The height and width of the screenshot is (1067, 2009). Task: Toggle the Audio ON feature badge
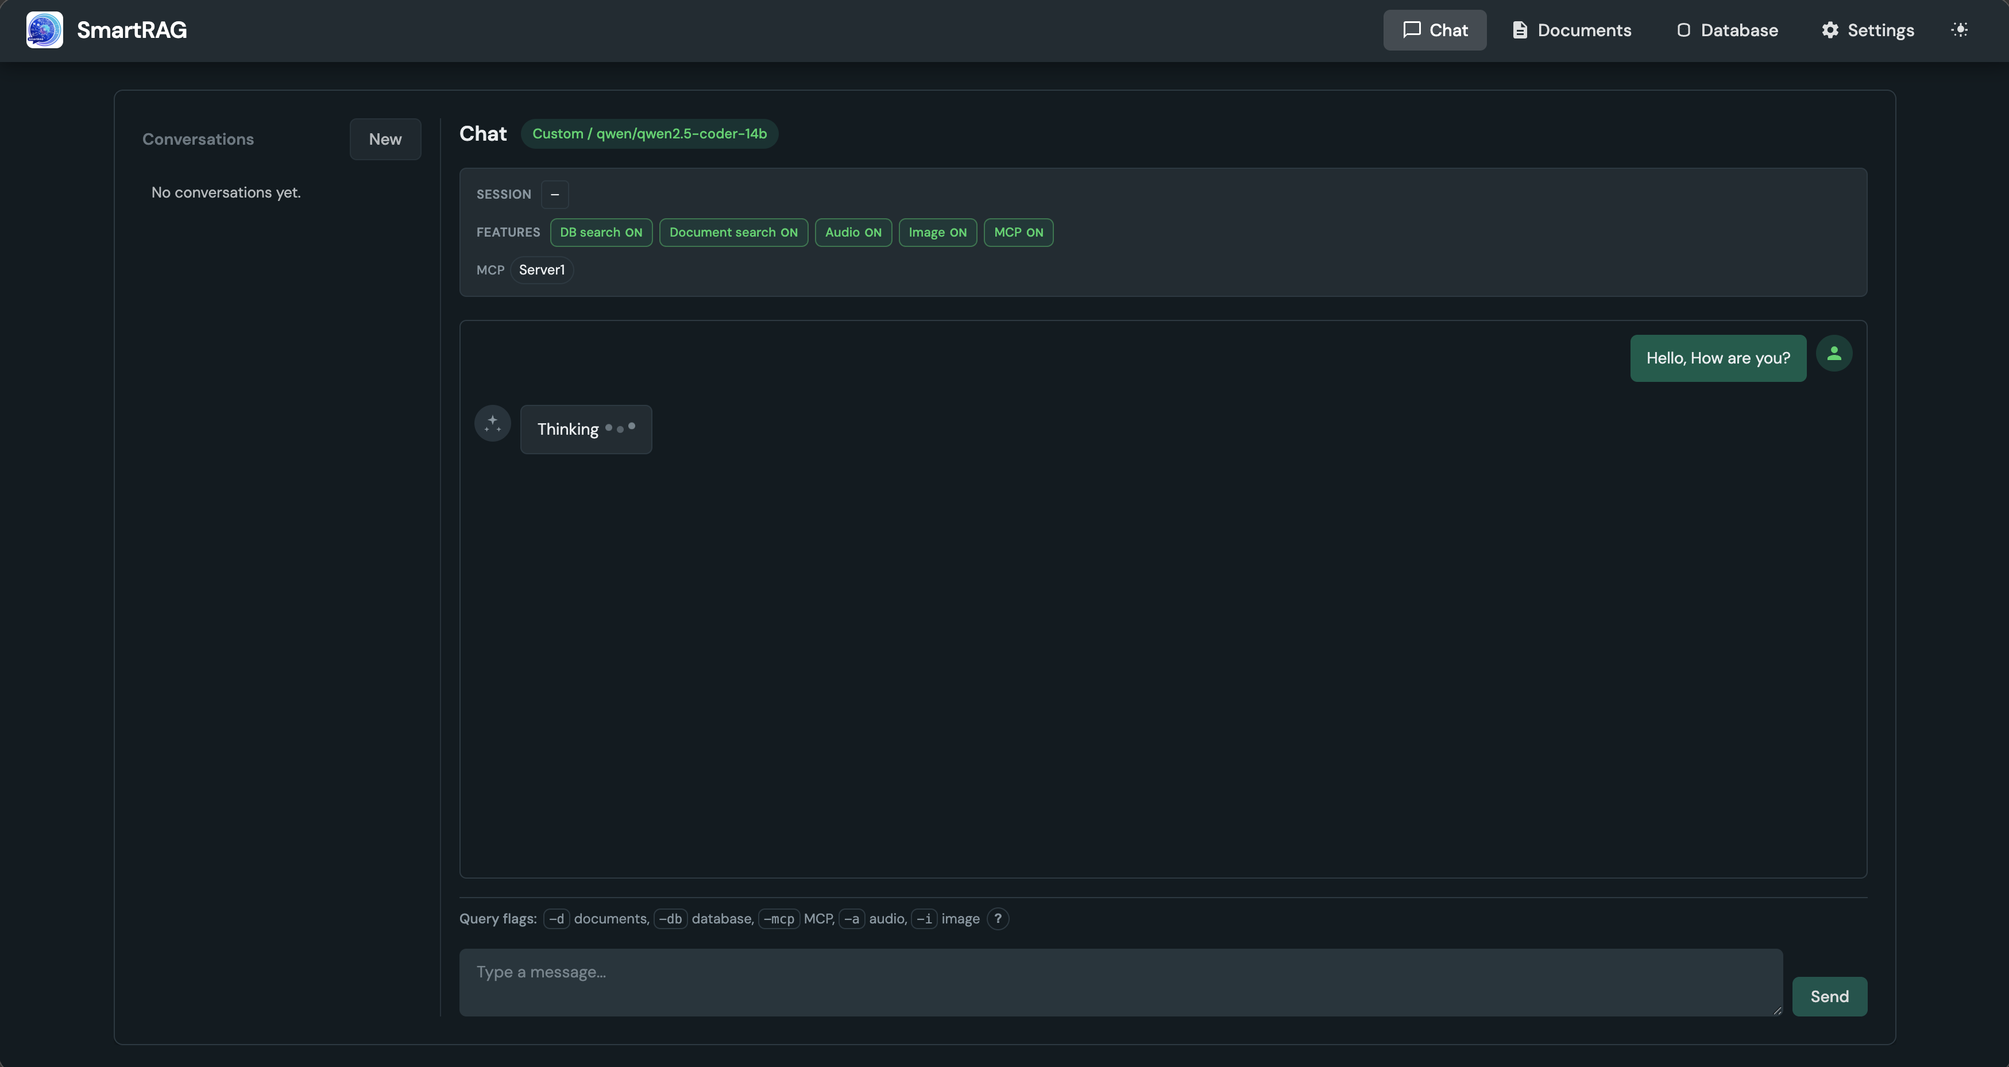pos(853,233)
